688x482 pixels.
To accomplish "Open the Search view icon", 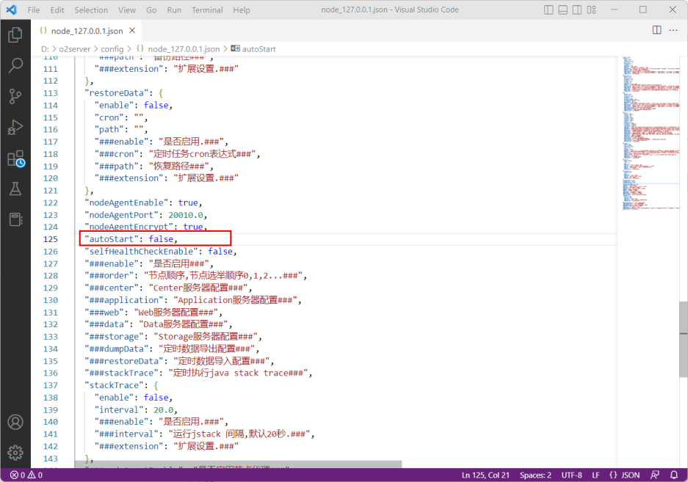I will click(x=15, y=65).
